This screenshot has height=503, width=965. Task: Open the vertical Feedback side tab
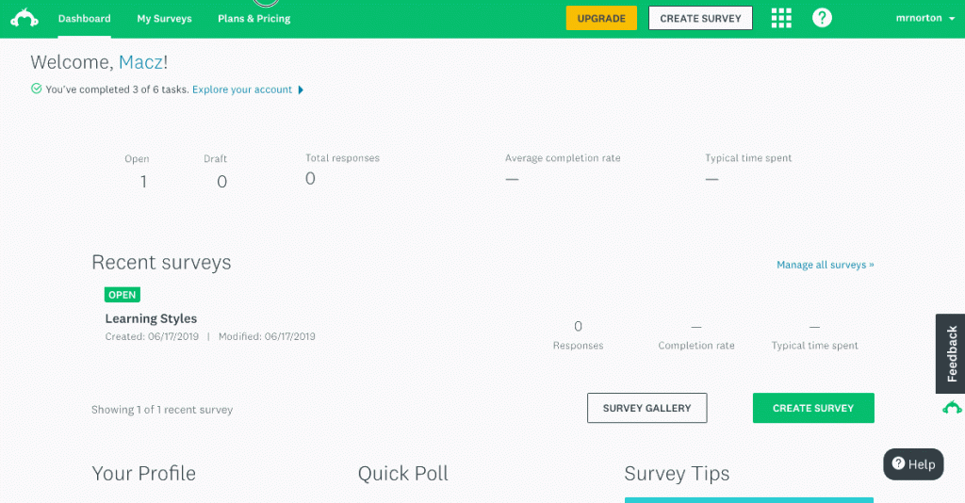tap(952, 353)
